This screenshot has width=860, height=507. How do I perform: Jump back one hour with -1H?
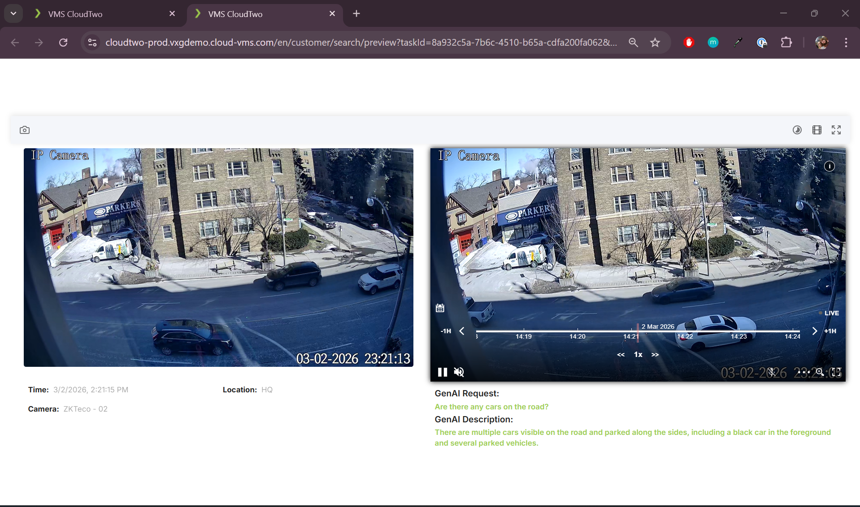pyautogui.click(x=446, y=331)
